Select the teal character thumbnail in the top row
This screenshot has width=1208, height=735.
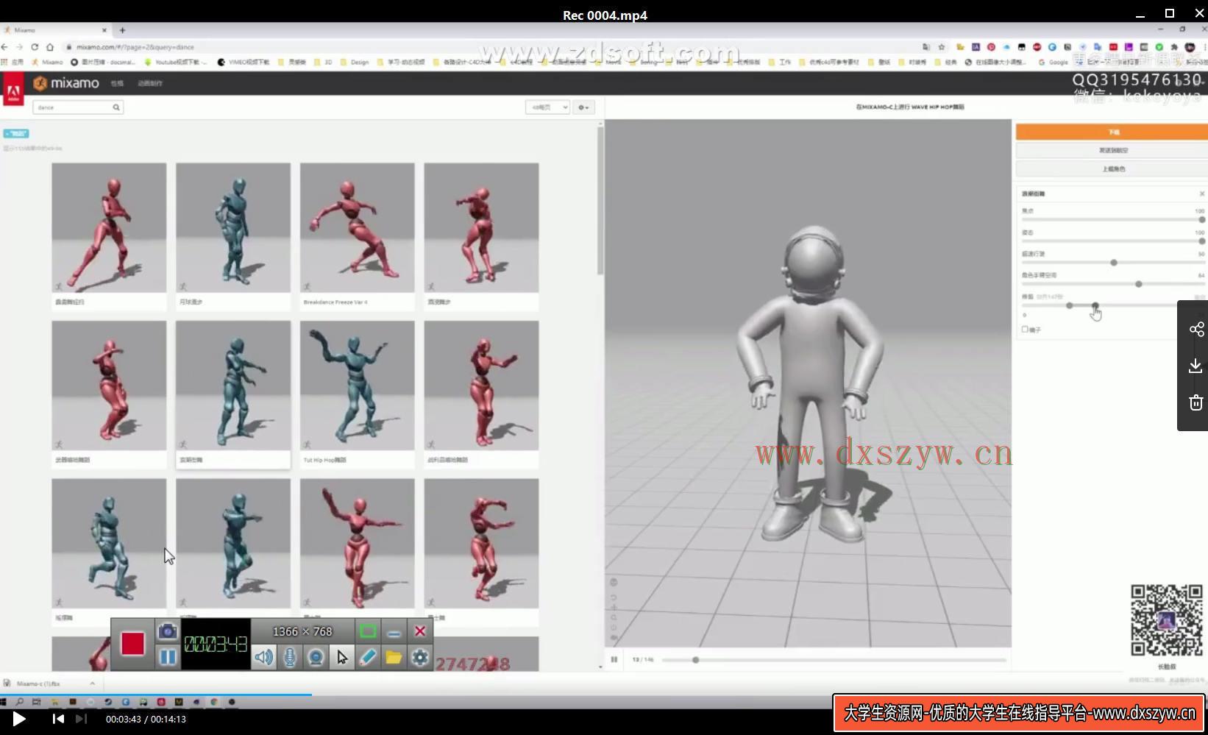233,227
